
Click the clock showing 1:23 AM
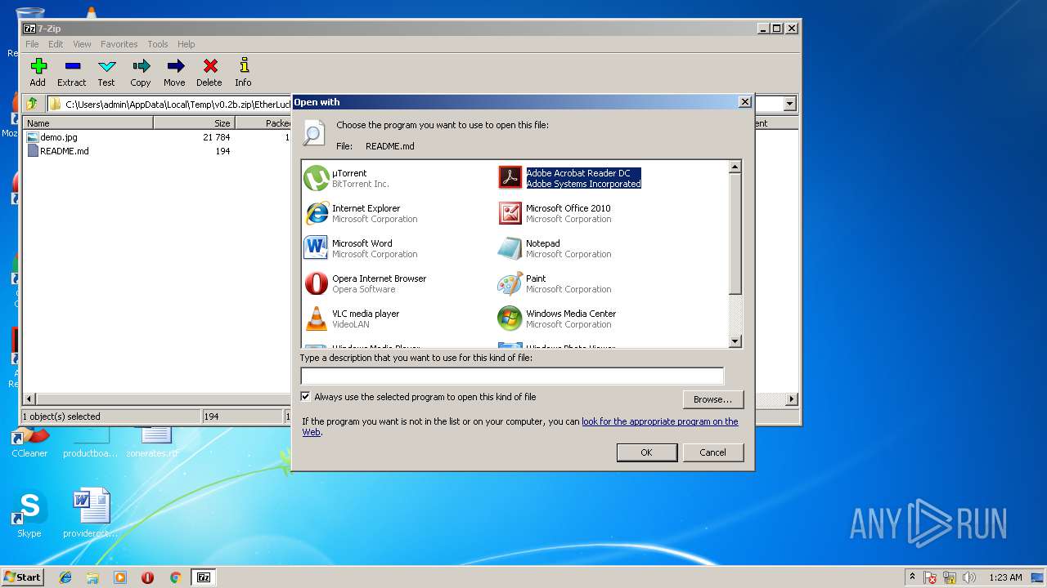(1005, 577)
